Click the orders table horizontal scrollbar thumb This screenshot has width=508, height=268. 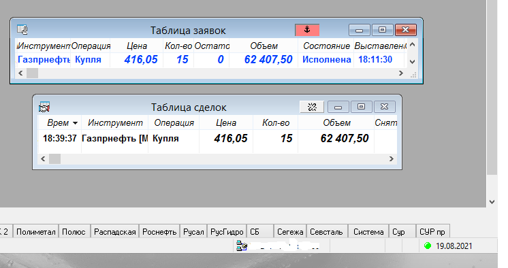pyautogui.click(x=32, y=73)
